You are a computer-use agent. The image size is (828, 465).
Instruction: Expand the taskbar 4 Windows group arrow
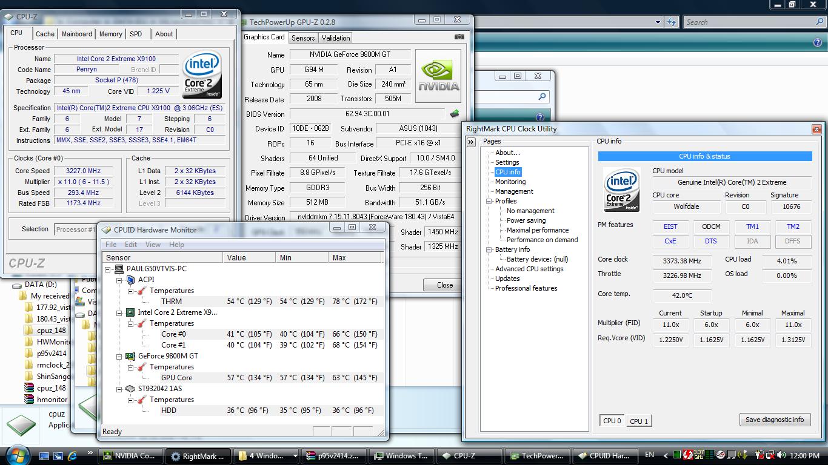point(295,456)
